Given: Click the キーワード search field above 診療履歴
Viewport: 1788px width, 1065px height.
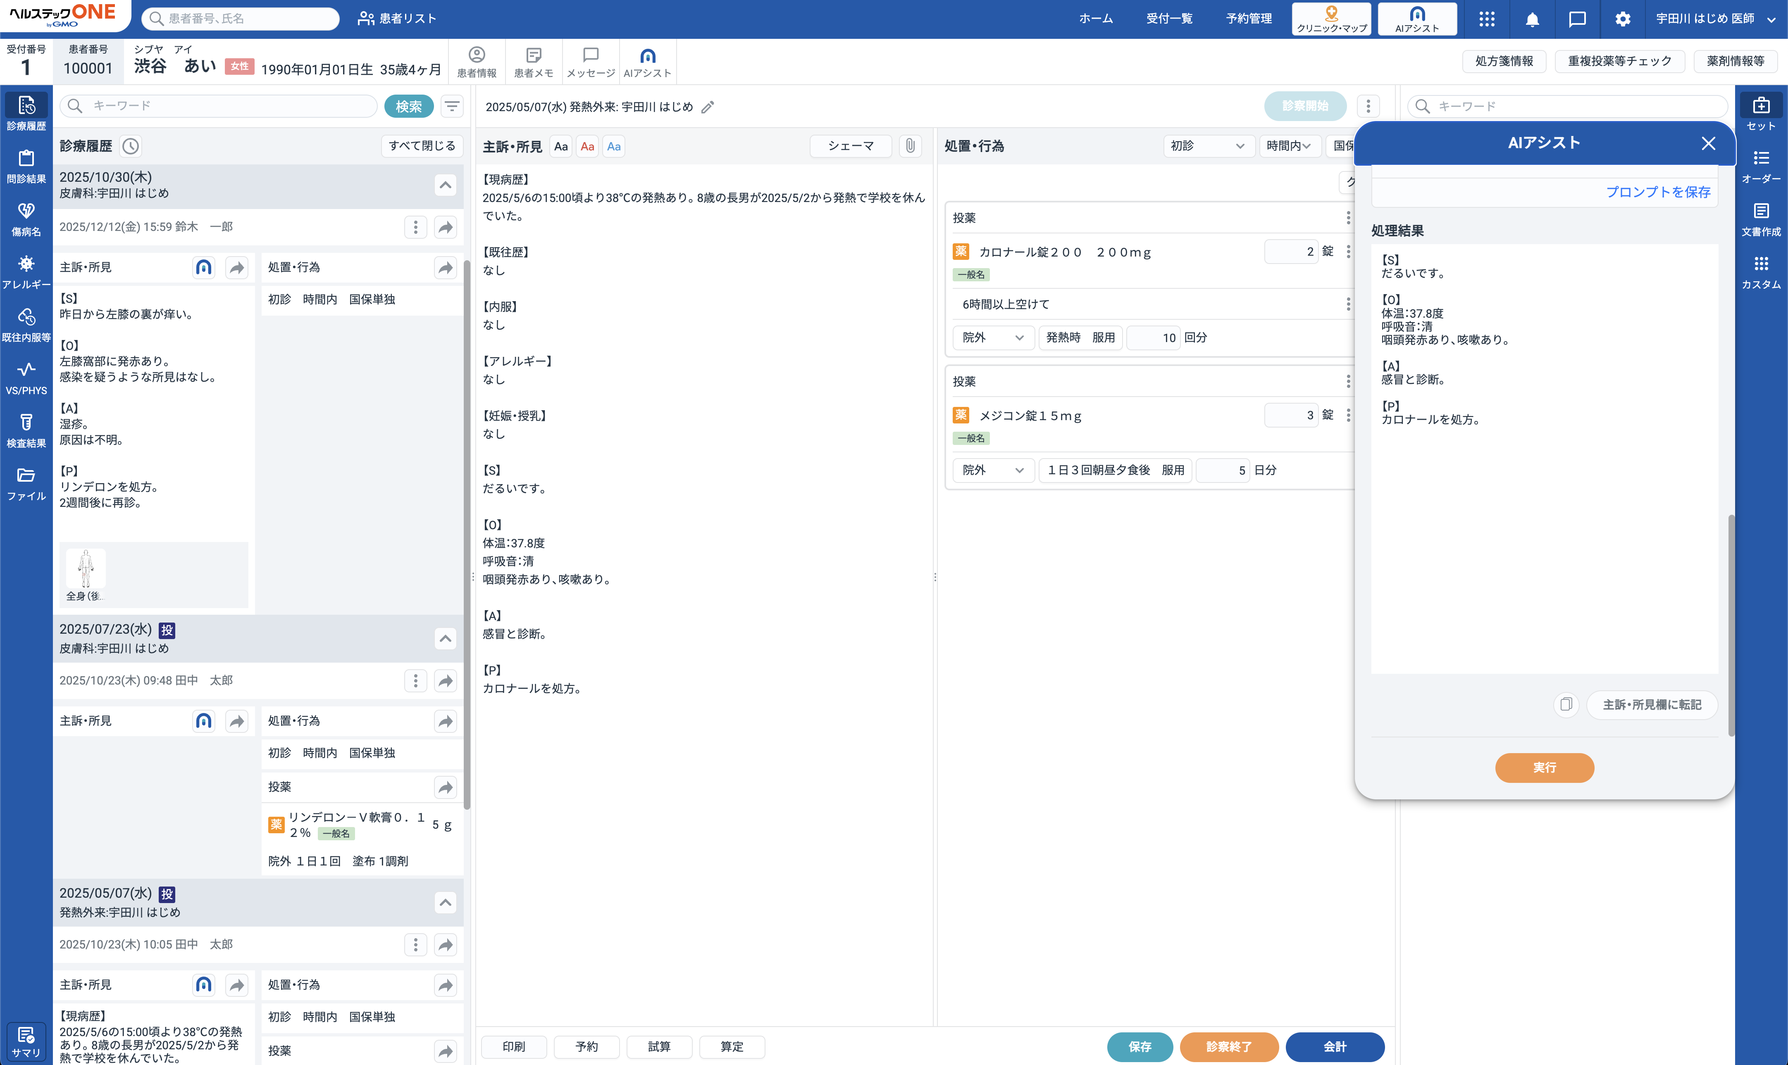Looking at the screenshot, I should 215,105.
